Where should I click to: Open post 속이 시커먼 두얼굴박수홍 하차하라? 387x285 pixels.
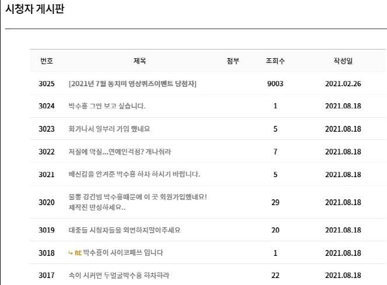pos(119,275)
